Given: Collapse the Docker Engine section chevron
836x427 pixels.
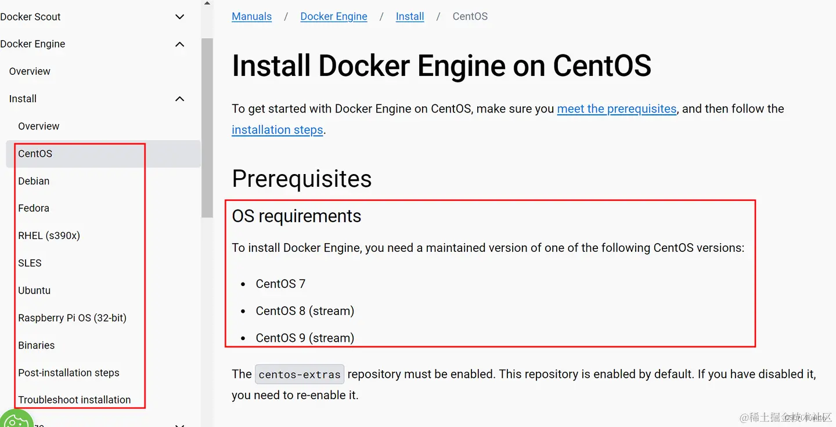Looking at the screenshot, I should click(x=180, y=44).
